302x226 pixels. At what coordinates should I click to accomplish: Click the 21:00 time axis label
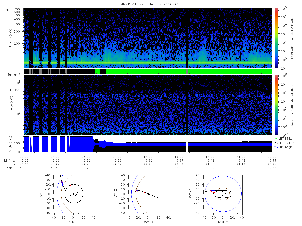241,156
